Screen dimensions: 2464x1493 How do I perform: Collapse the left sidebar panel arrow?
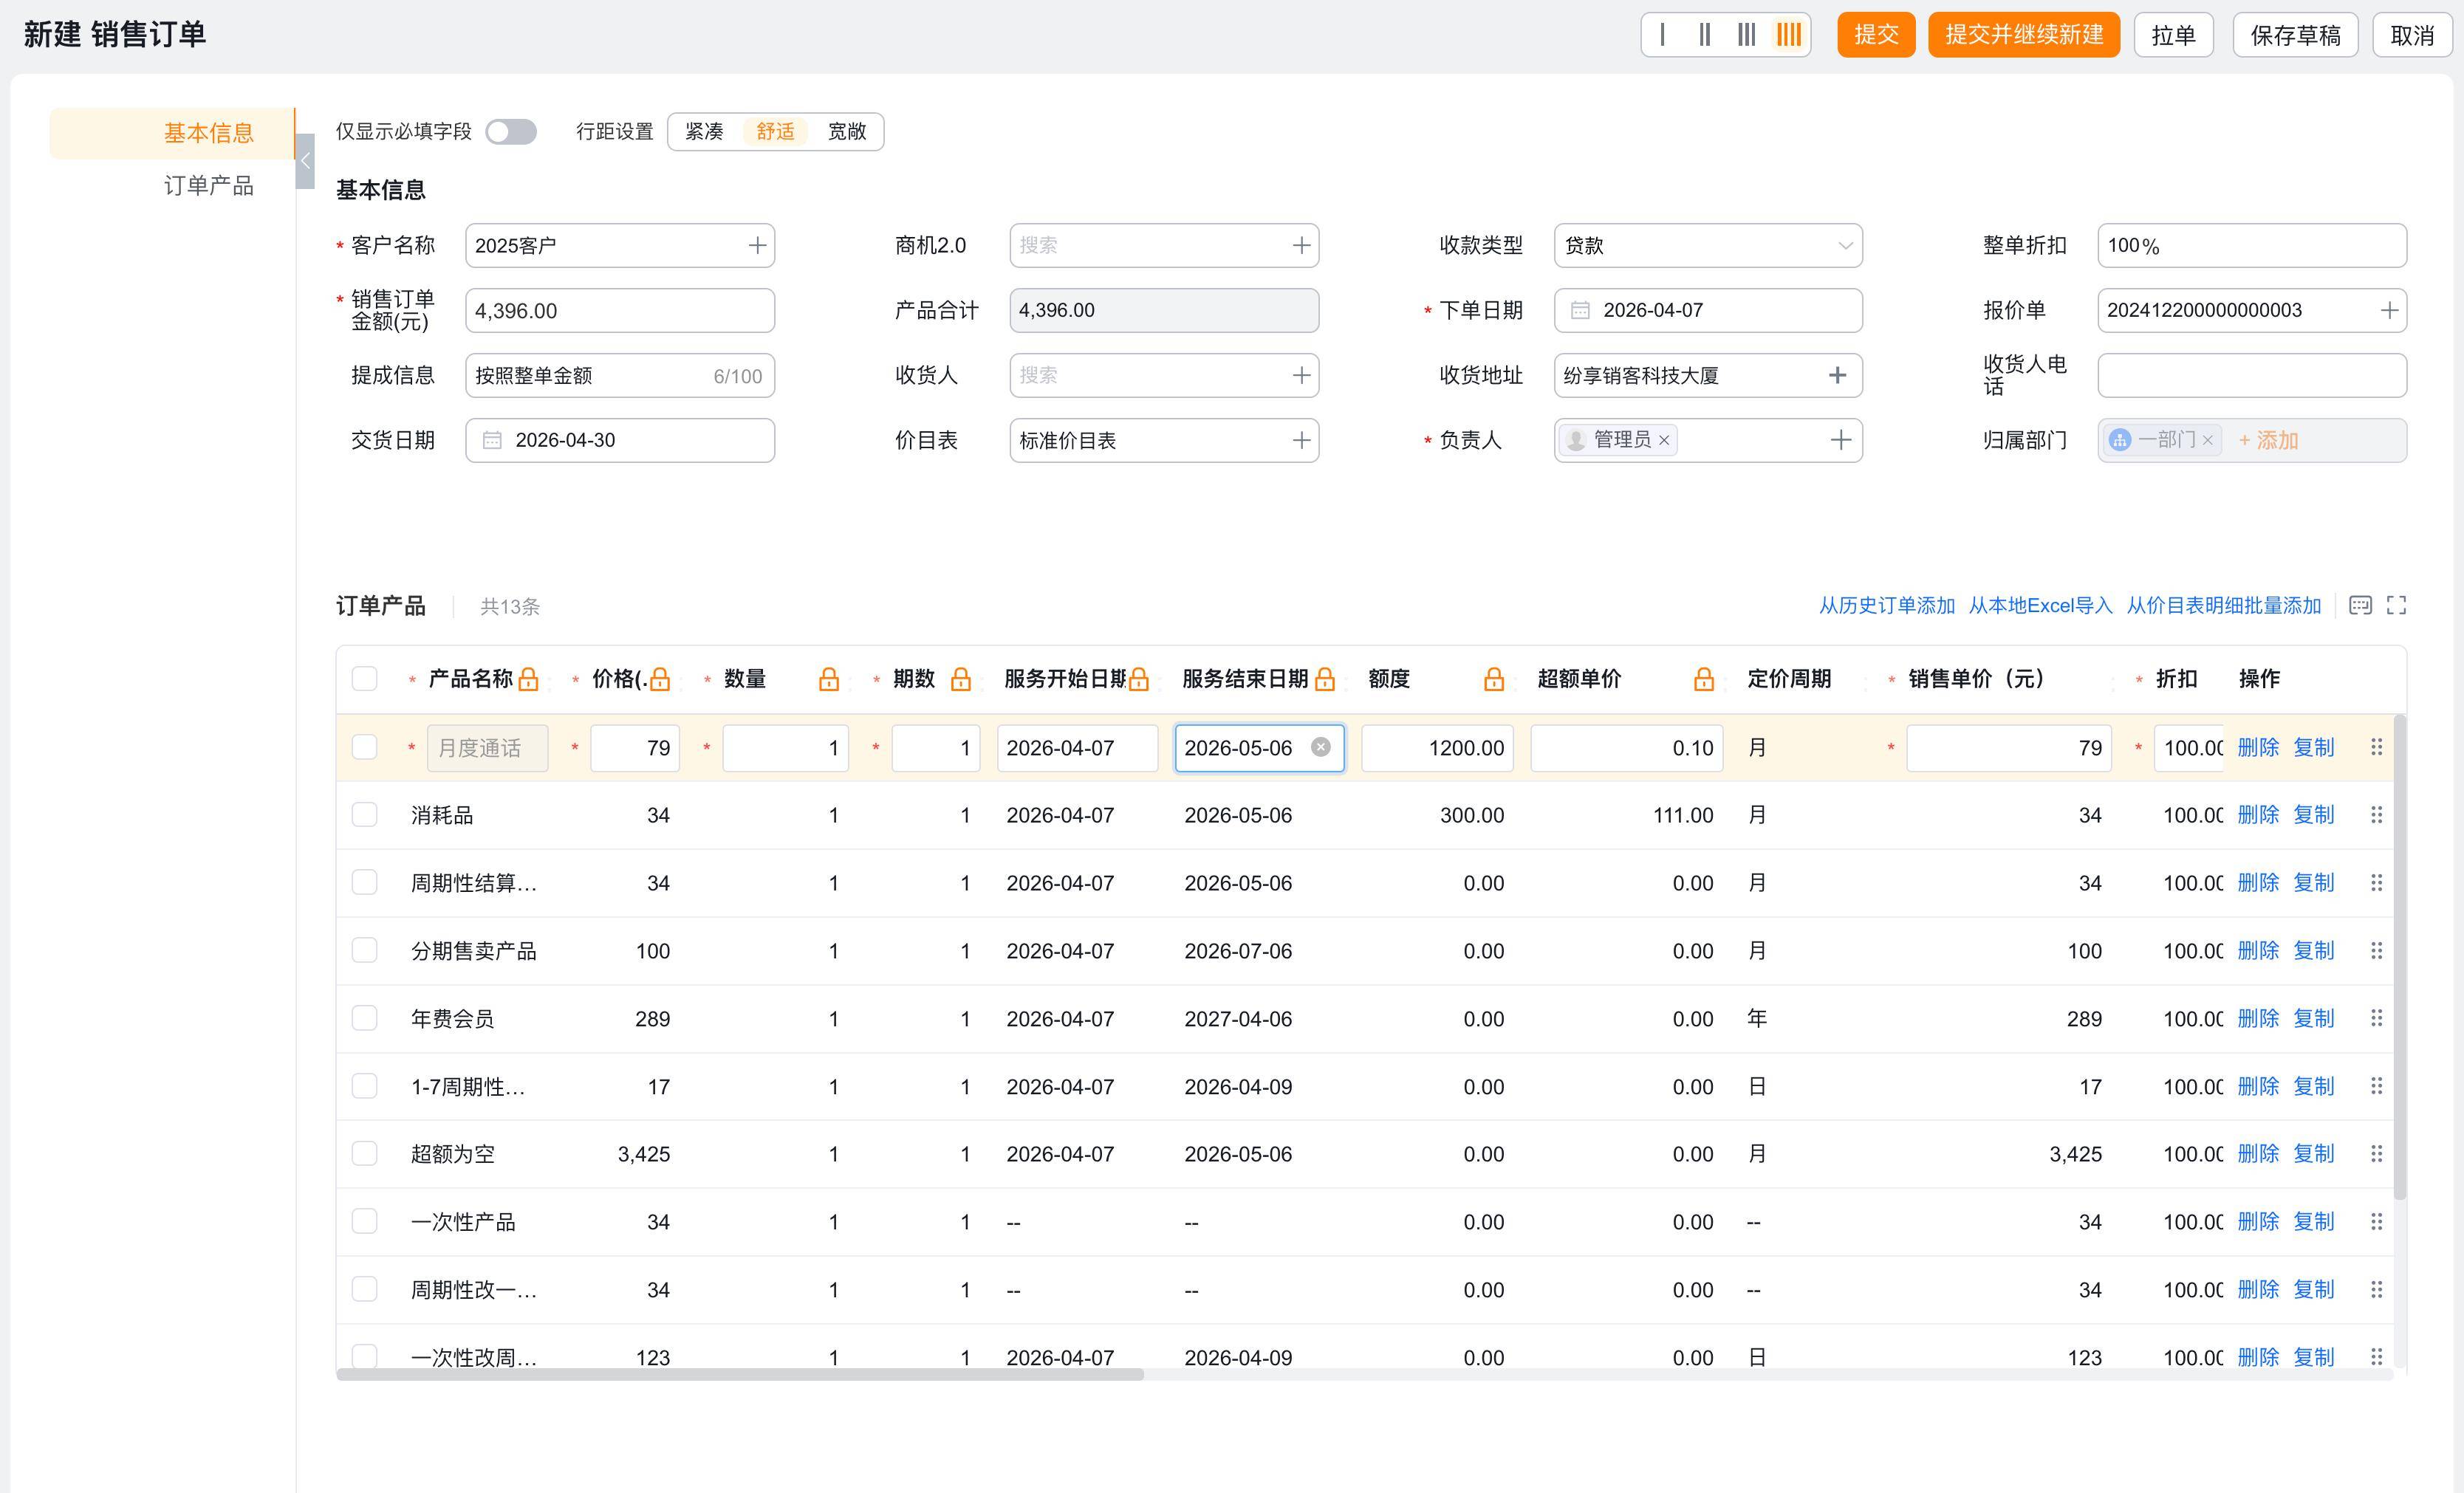[305, 160]
